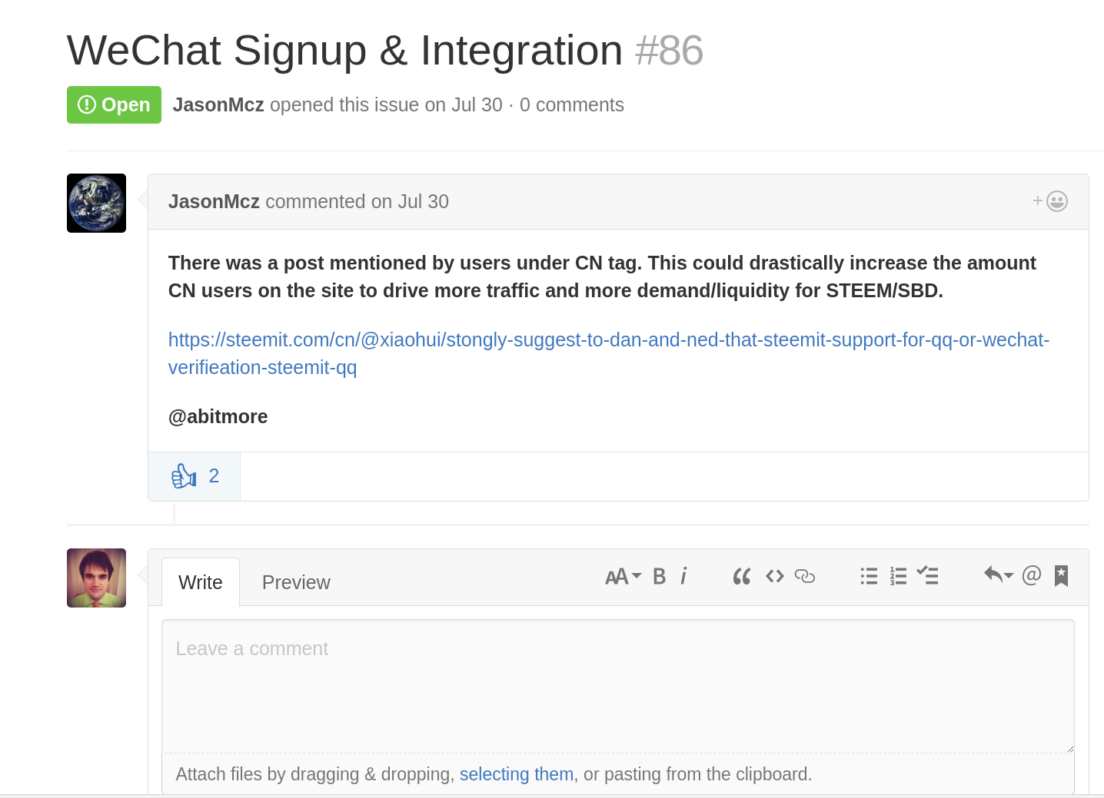Click the commented on Jul 30 timestamp

tap(357, 201)
